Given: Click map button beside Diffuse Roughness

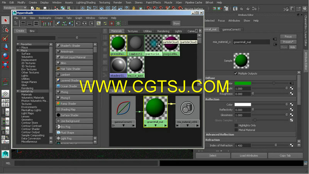Looking at the screenshot, I should [292, 94].
